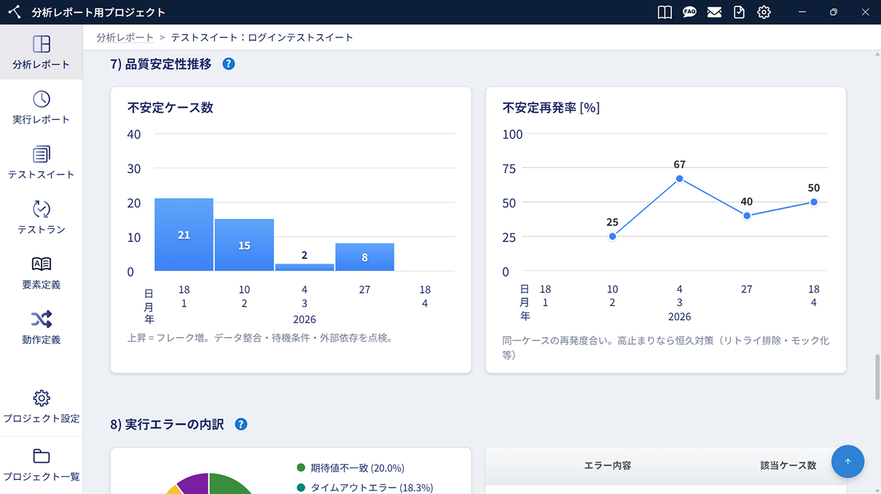The height and width of the screenshot is (494, 881).
Task: Click the 不安定再発率 [%] chart title
Action: click(x=551, y=108)
